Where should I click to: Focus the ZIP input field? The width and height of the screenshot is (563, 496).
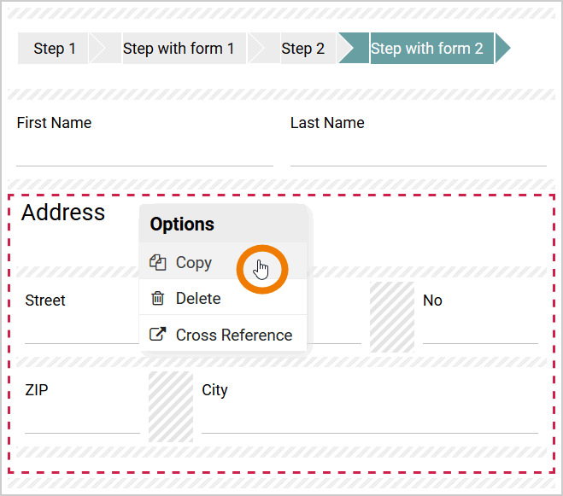pos(82,419)
